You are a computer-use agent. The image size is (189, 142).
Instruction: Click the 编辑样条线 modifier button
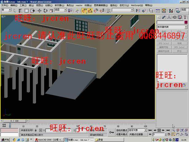164,51
